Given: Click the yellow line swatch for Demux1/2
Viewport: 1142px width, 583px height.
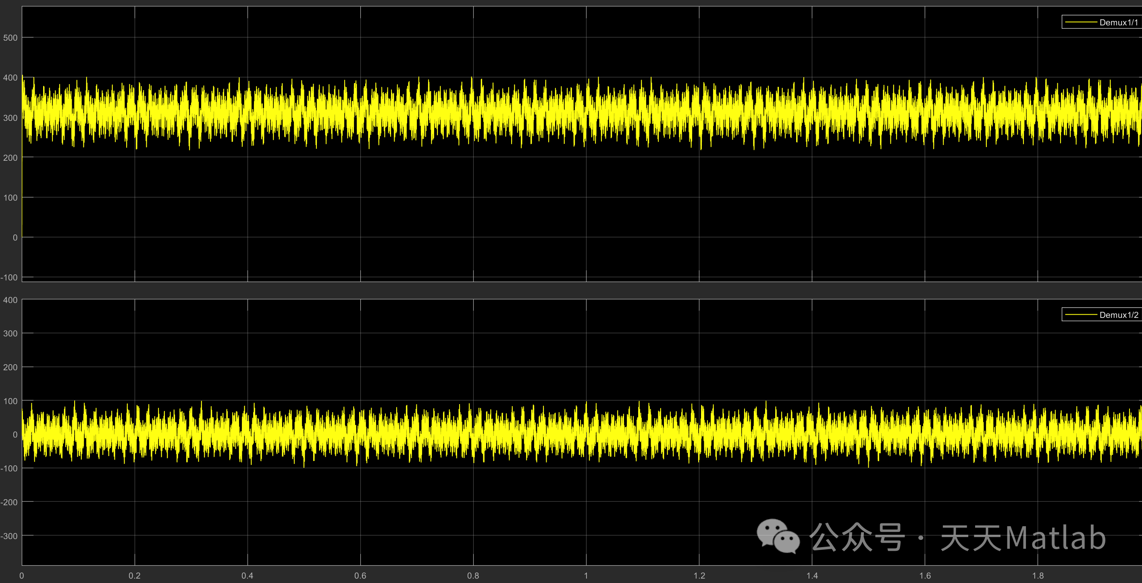Looking at the screenshot, I should coord(1081,315).
